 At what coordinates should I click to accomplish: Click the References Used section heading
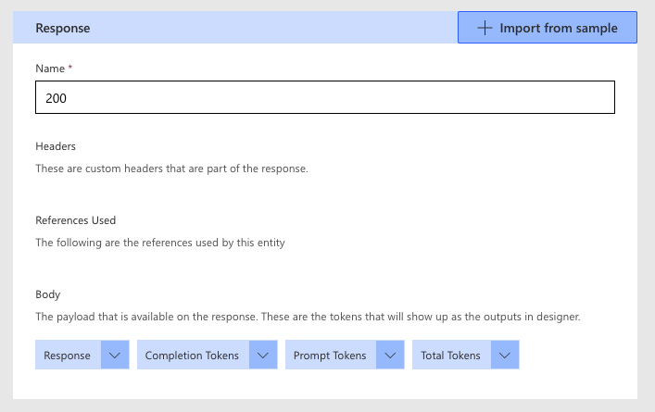pos(76,220)
